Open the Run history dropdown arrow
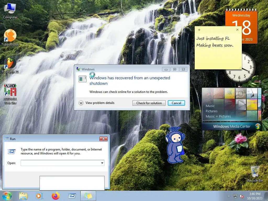 click(x=102, y=163)
